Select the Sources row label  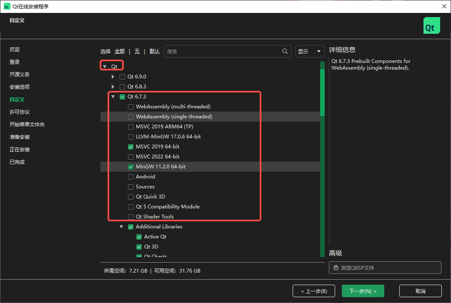[145, 187]
